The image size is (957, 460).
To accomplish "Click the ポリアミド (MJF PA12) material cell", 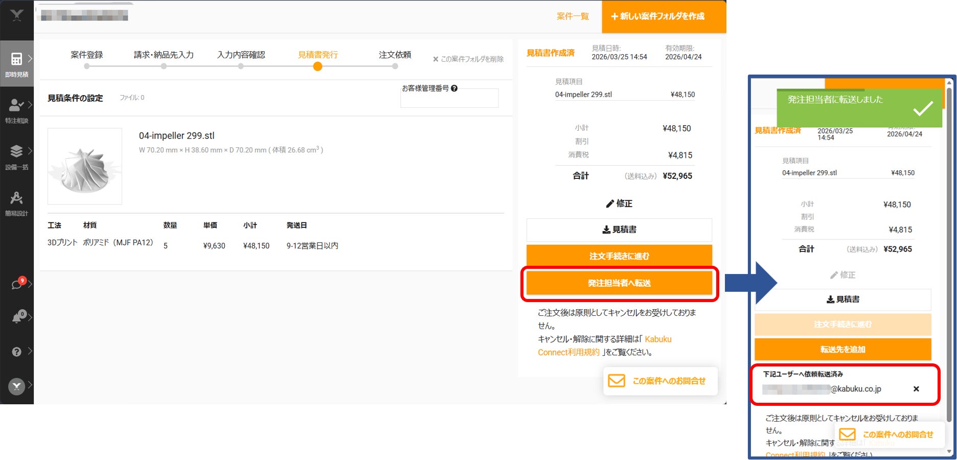I will [118, 243].
